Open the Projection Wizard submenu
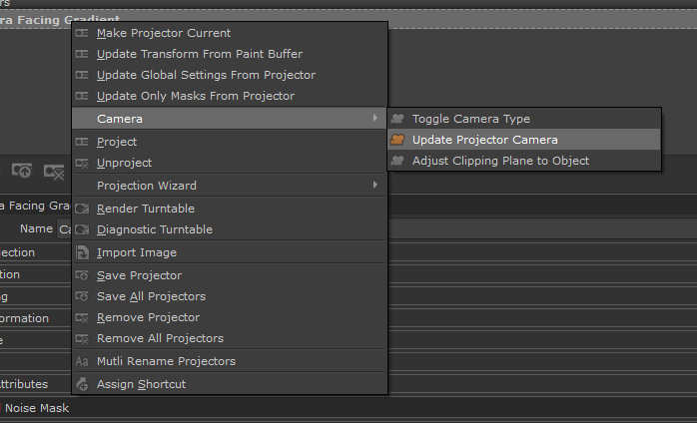 click(x=146, y=186)
